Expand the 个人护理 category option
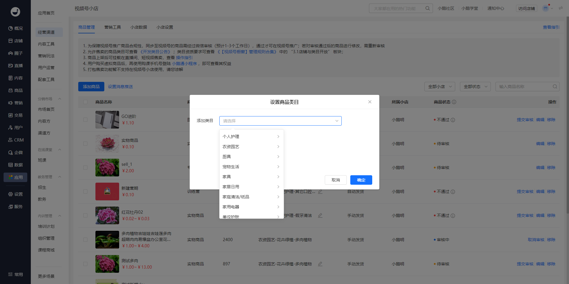This screenshot has width=569, height=284. tap(251, 137)
